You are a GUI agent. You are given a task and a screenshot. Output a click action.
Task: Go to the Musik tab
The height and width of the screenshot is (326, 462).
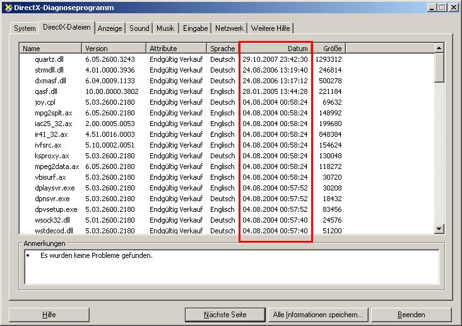[165, 28]
